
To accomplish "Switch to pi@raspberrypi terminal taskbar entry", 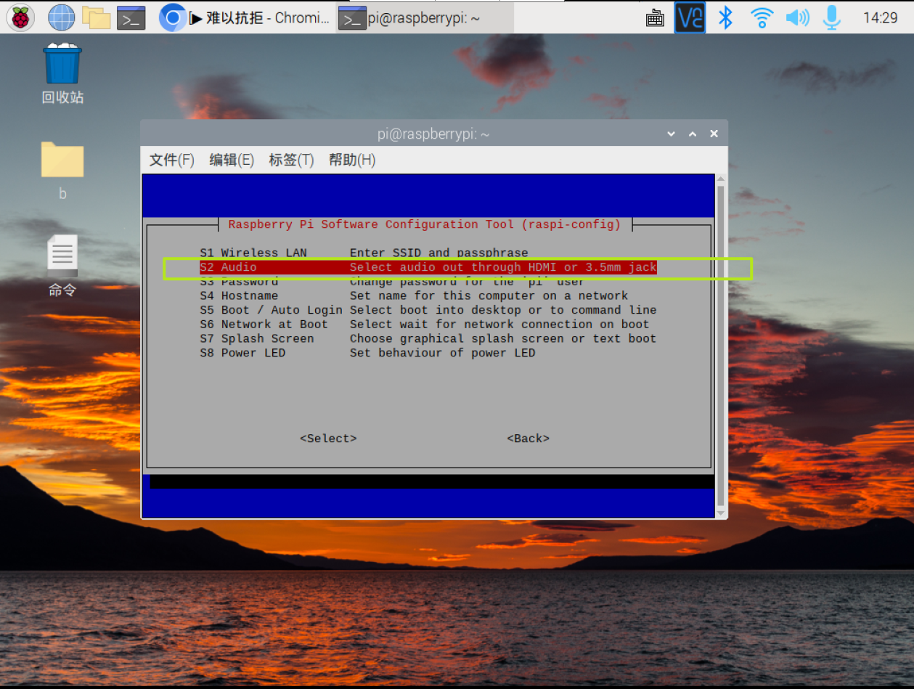I will point(425,18).
